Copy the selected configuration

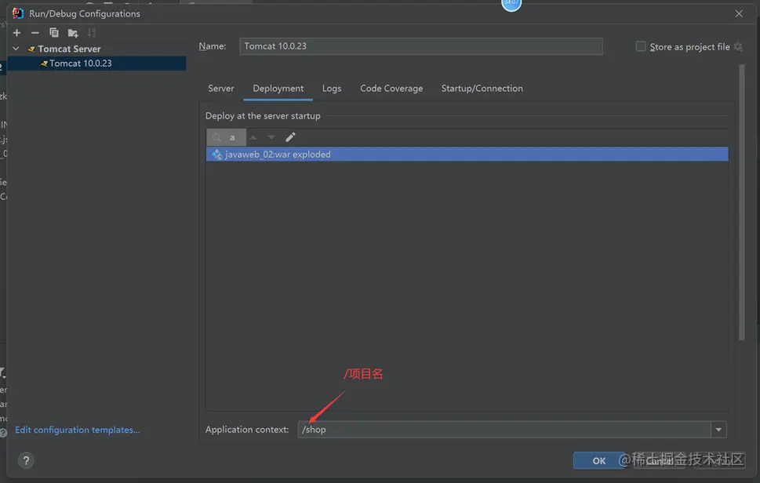tap(54, 32)
